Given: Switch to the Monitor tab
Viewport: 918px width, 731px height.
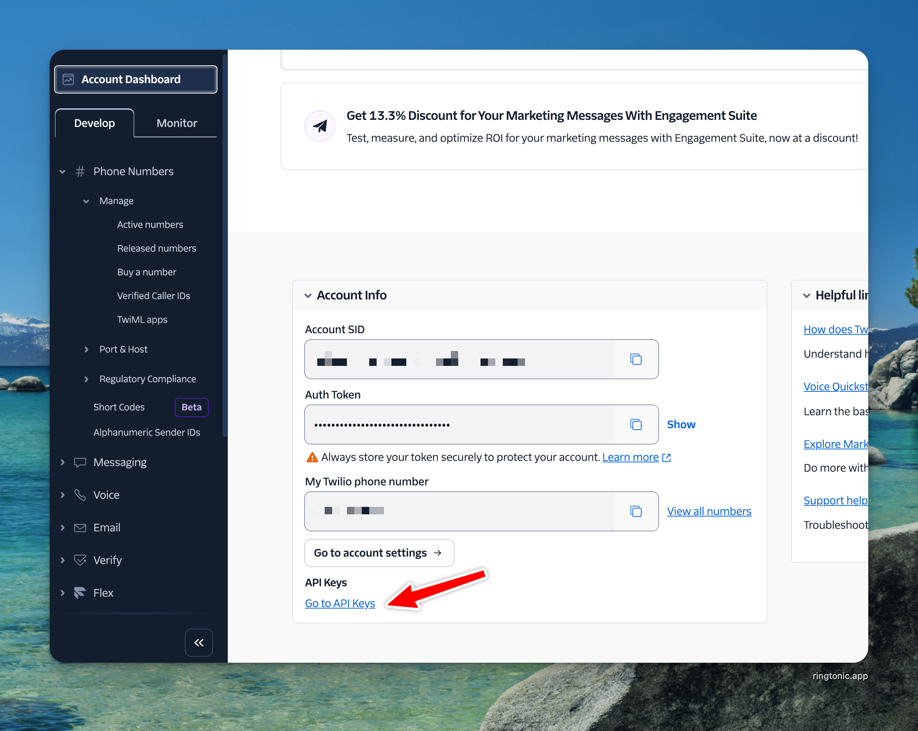Looking at the screenshot, I should click(x=177, y=123).
